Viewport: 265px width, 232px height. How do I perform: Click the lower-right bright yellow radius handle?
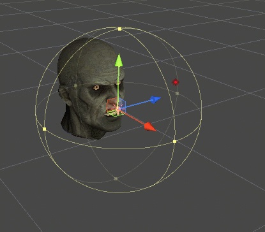tap(174, 141)
